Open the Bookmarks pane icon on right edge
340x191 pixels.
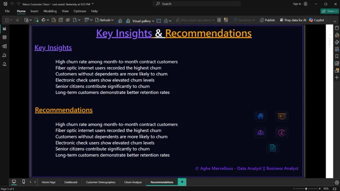(x=336, y=56)
